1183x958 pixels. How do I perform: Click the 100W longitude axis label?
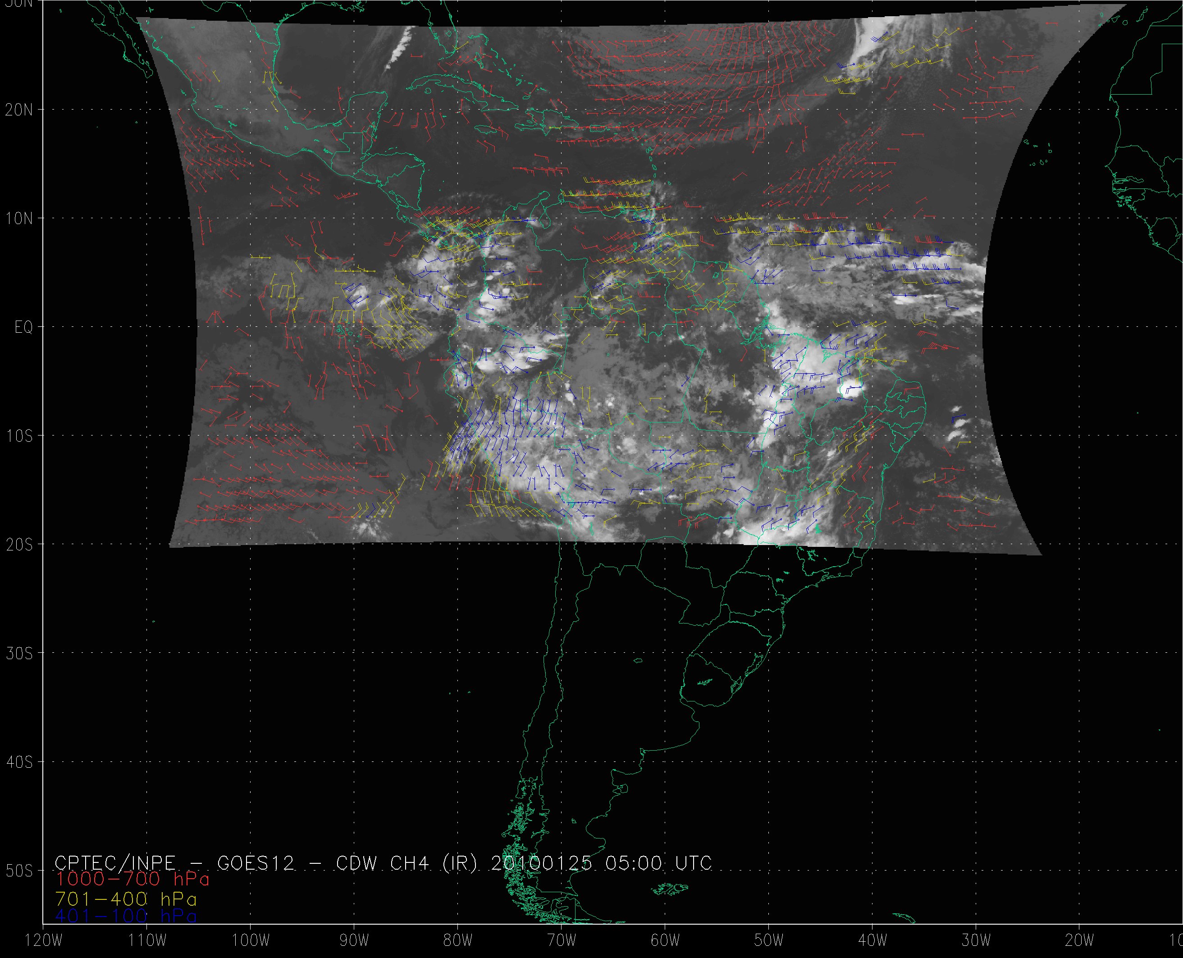tap(251, 940)
